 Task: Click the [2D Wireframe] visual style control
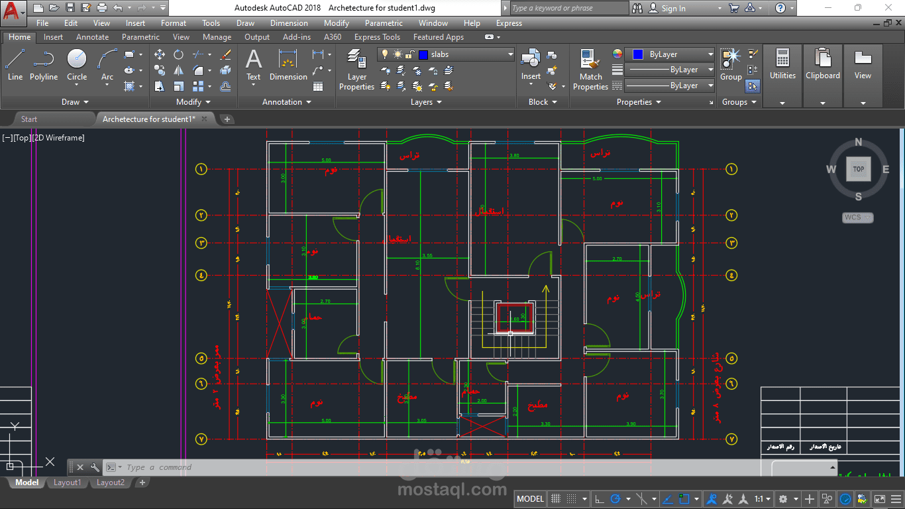pyautogui.click(x=58, y=138)
